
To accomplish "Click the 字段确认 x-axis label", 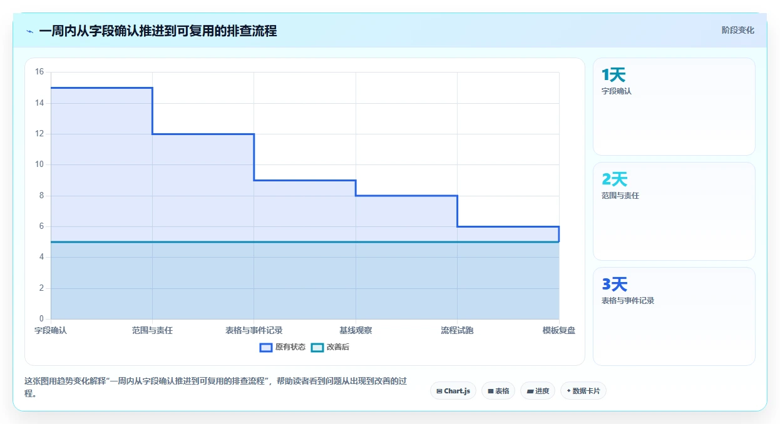I will pos(51,330).
